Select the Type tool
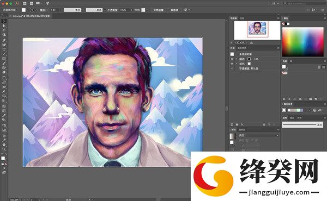 (x=4, y=49)
